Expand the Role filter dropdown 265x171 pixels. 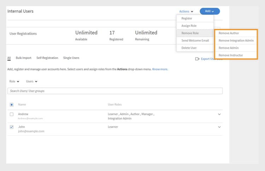(x=14, y=81)
